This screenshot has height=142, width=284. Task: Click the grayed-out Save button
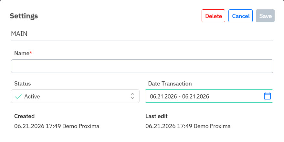265,16
